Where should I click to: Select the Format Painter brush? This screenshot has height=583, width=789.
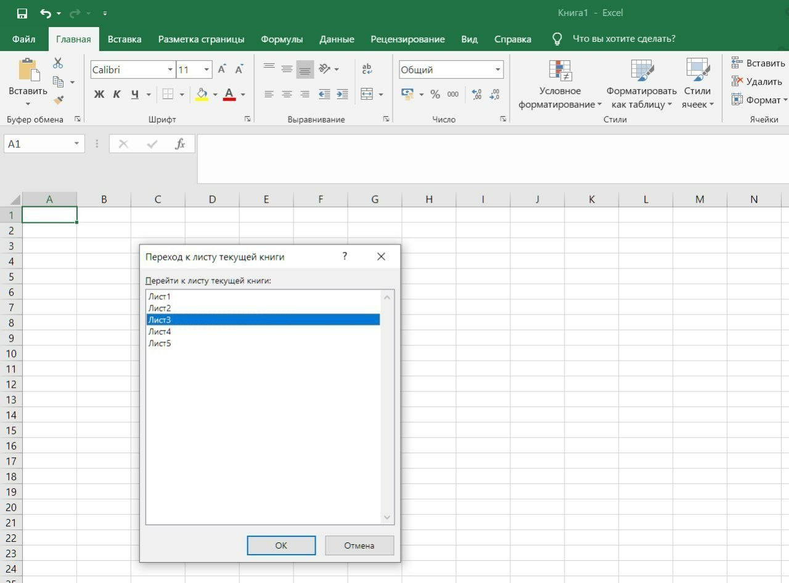pyautogui.click(x=59, y=100)
